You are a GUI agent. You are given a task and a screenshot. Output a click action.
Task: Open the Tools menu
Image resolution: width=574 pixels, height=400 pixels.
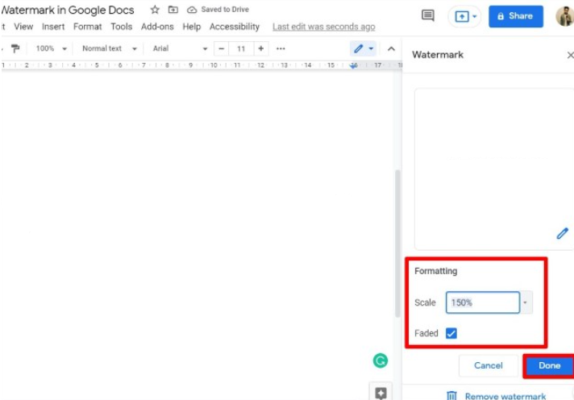pos(121,27)
